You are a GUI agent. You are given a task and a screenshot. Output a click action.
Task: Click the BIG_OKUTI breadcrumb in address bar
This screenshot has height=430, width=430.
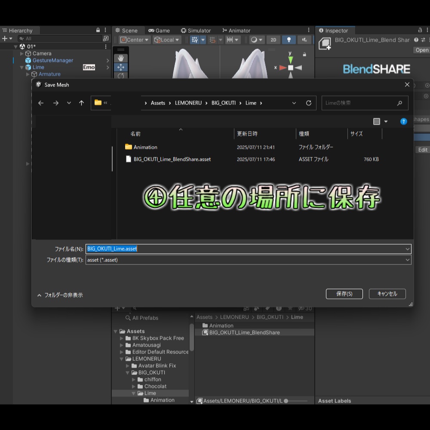pyautogui.click(x=224, y=103)
